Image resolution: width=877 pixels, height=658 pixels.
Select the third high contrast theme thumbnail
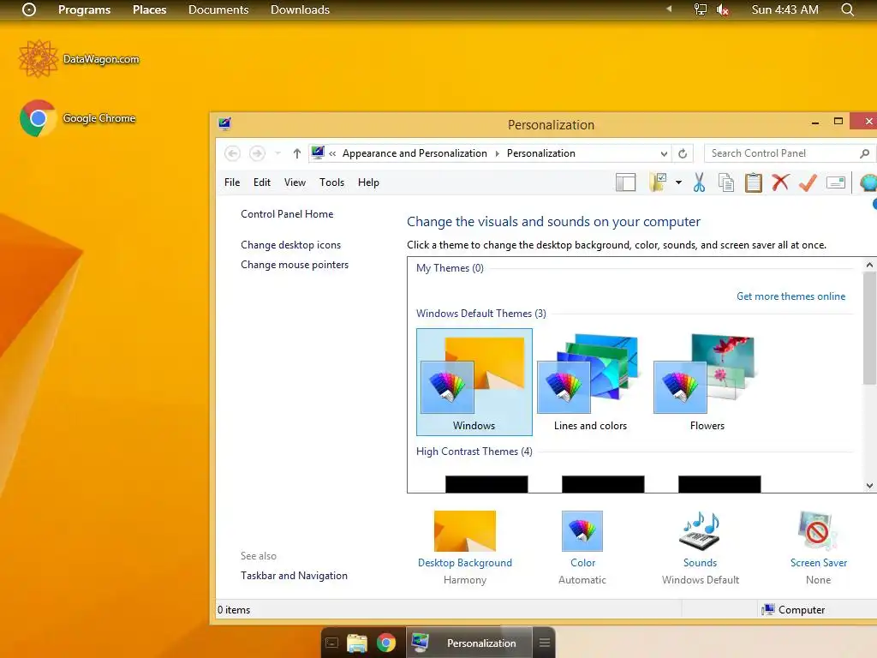click(719, 484)
